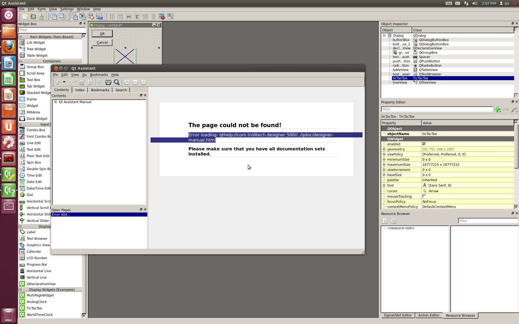The image size is (519, 324).
Task: Open the back history dropdown arrow
Action: click(x=64, y=82)
